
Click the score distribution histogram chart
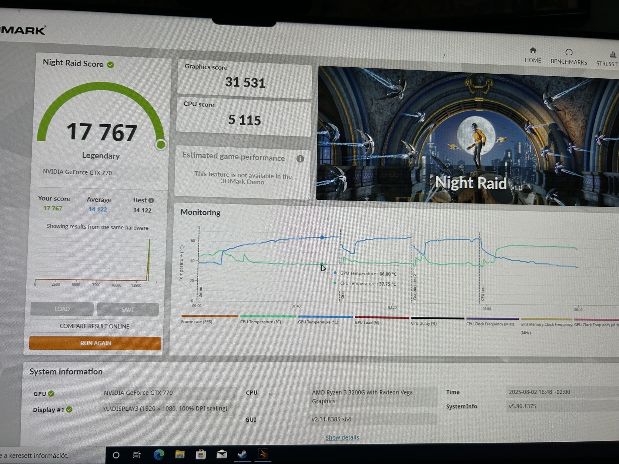coord(96,262)
